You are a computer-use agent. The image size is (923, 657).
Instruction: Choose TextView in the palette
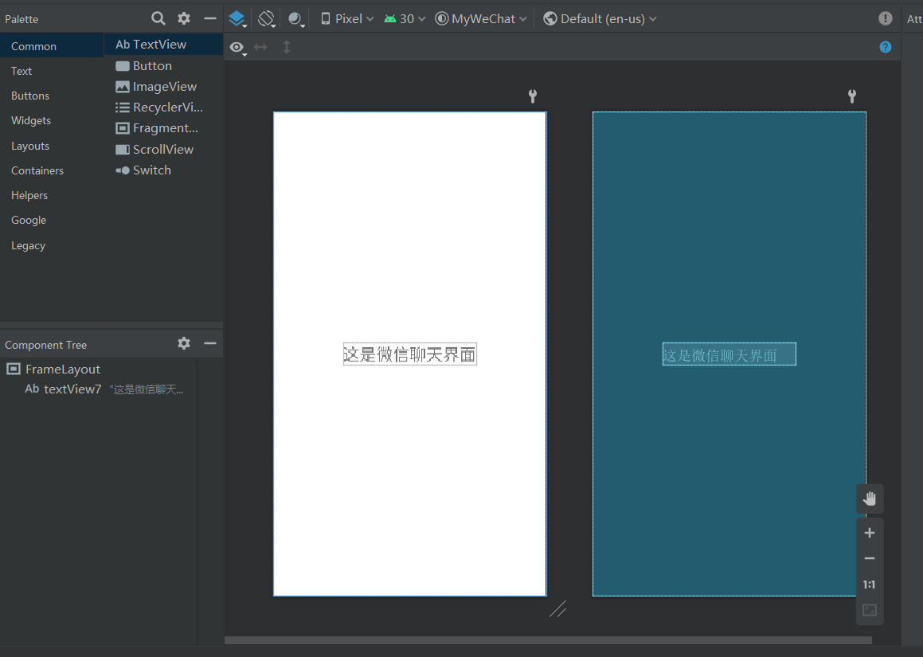(163, 44)
